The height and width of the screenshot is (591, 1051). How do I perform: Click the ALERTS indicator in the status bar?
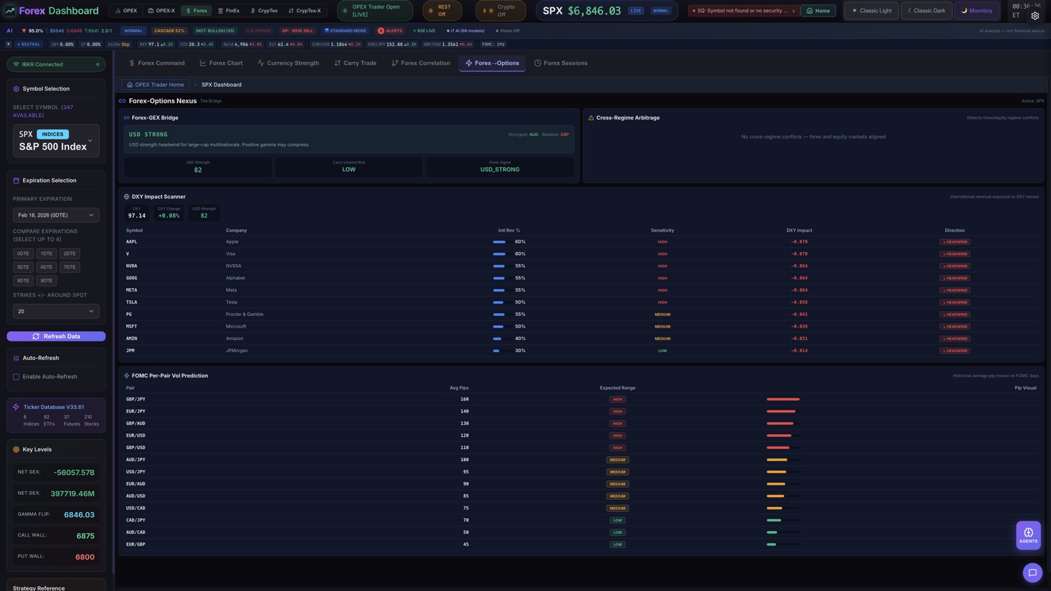[x=390, y=30]
